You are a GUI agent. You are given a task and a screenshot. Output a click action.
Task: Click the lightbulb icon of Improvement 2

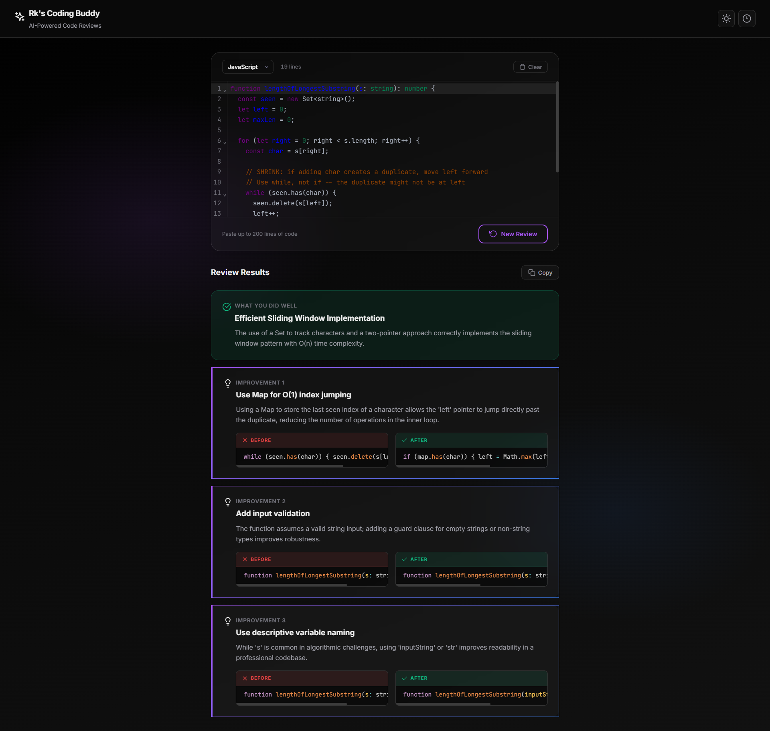pyautogui.click(x=228, y=502)
